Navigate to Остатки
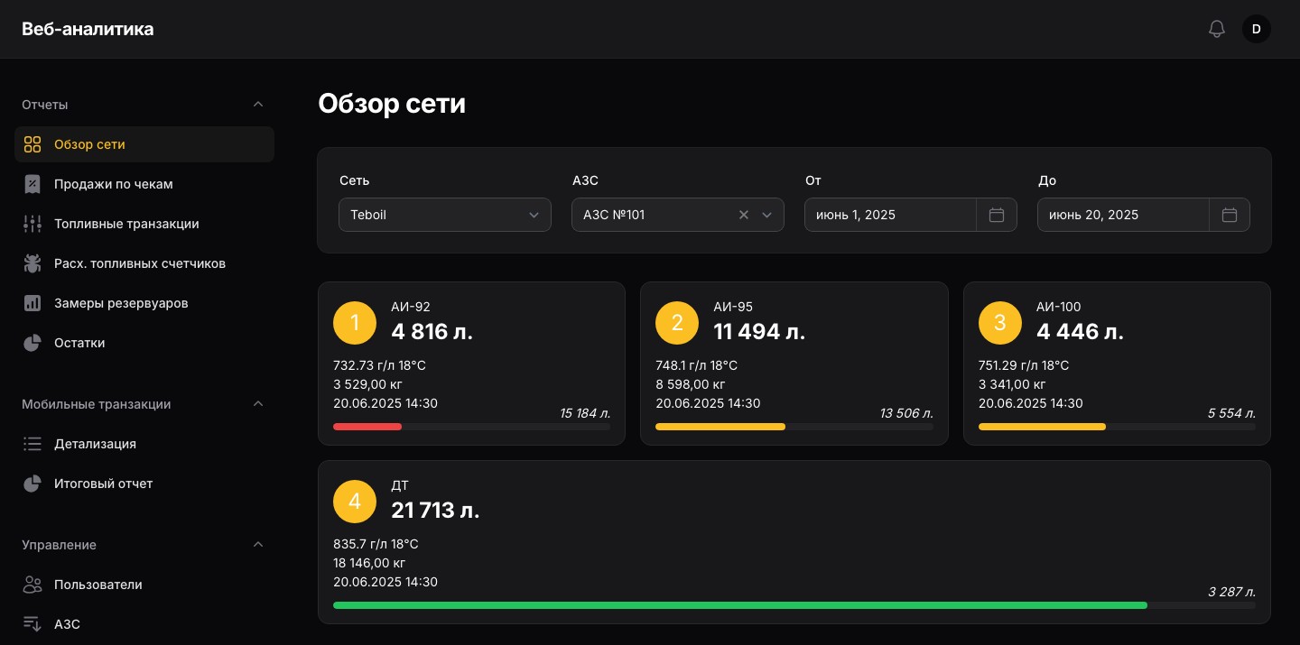1300x645 pixels. (144, 343)
